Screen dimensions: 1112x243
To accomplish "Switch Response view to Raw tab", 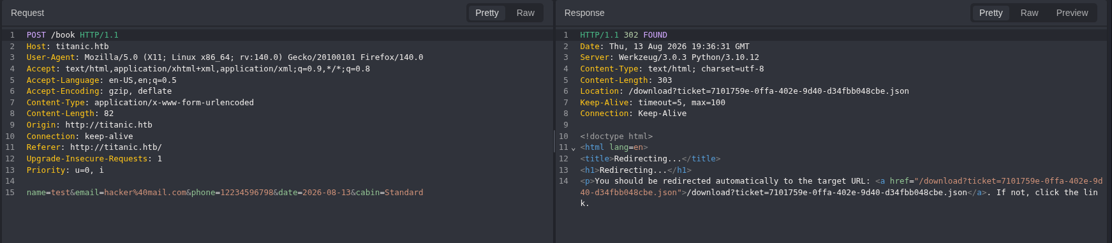I will tap(1029, 13).
